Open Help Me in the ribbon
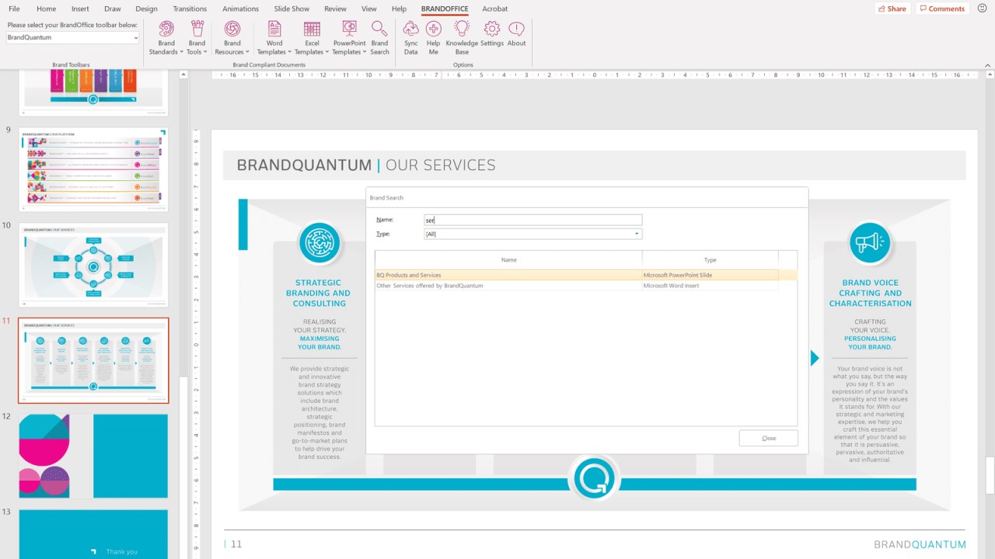Viewport: 995px width, 559px height. point(433,37)
